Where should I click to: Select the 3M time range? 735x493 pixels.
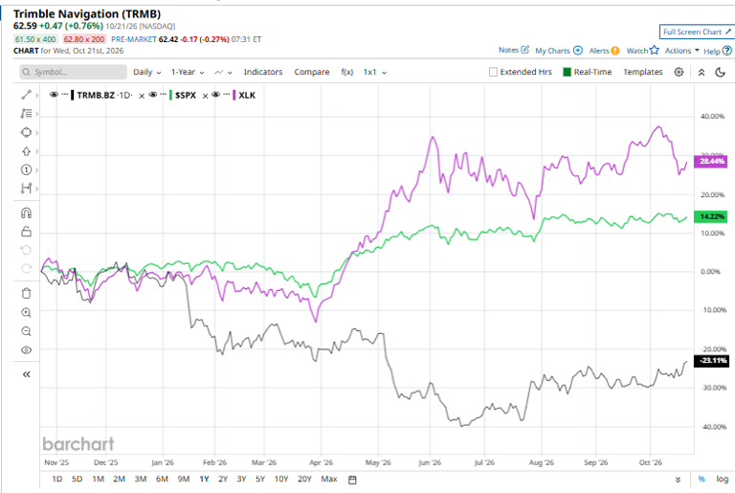pos(141,479)
